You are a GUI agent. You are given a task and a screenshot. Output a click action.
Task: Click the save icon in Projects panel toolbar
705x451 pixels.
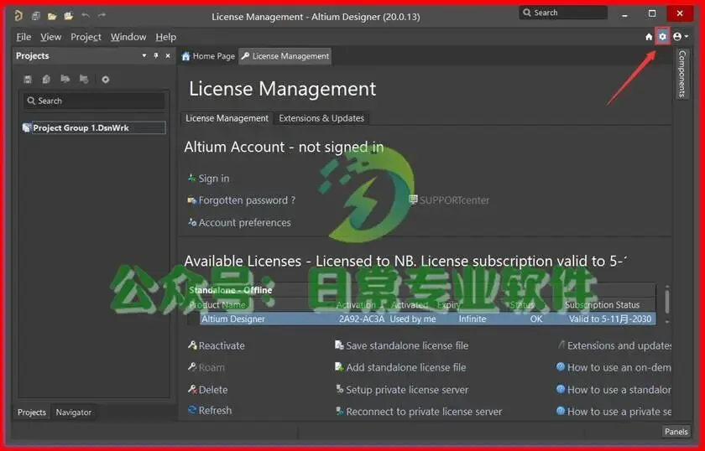28,80
